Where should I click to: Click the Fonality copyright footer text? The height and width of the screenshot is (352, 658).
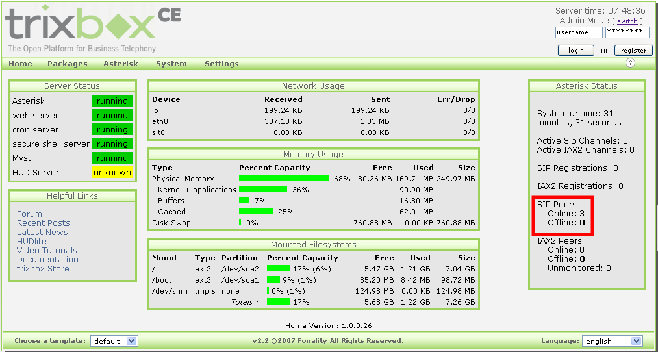pyautogui.click(x=328, y=341)
